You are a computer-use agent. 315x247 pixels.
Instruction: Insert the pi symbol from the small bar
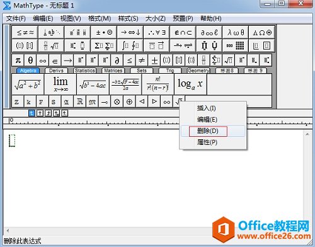pyautogui.click(x=18, y=60)
